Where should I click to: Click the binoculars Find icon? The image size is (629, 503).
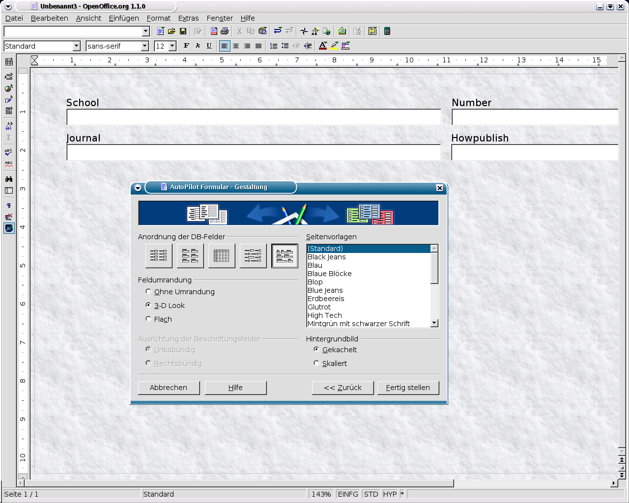9,179
